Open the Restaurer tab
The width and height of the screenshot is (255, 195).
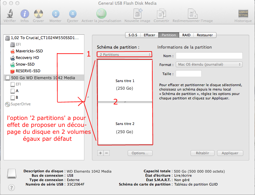[x=205, y=35]
